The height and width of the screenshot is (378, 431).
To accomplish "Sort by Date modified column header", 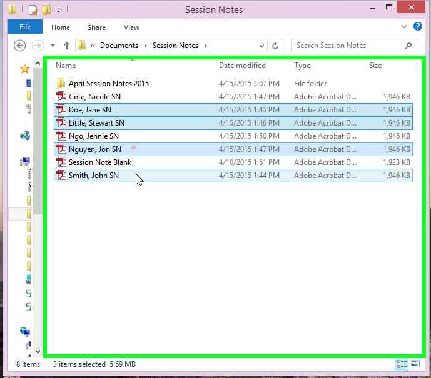I will coord(242,66).
